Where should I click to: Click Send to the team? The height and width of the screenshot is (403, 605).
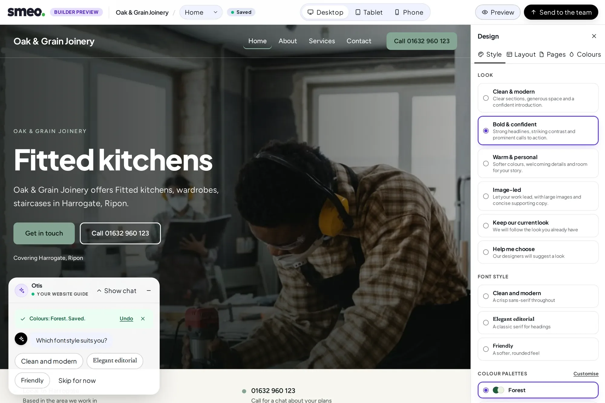(x=561, y=12)
